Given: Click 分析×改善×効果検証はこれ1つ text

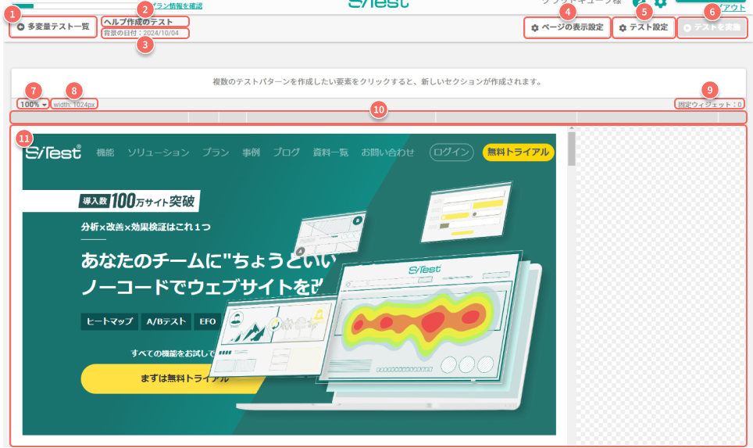Looking at the screenshot, I should click(145, 227).
